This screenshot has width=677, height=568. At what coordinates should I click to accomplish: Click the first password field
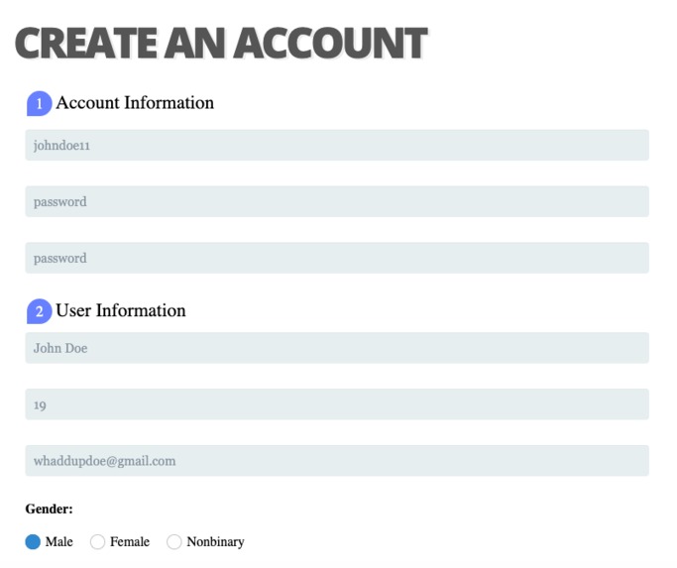(337, 201)
